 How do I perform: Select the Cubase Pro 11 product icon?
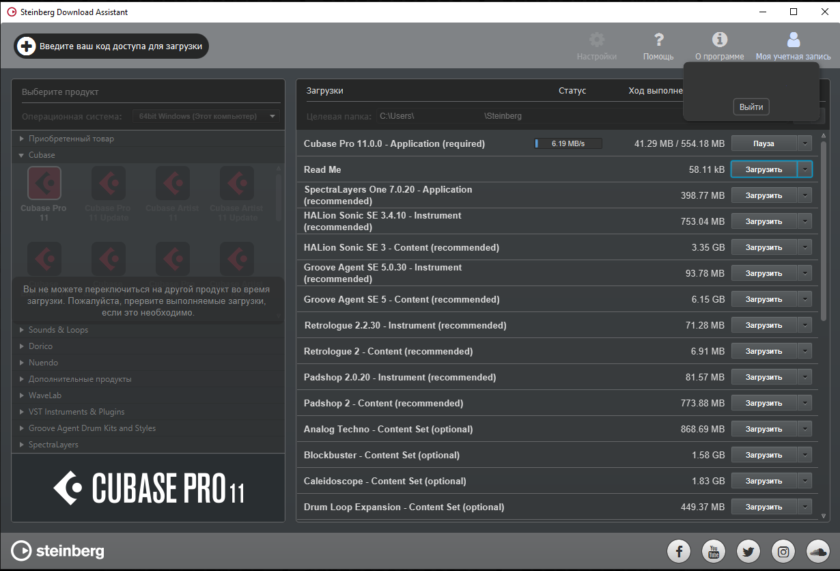[44, 183]
